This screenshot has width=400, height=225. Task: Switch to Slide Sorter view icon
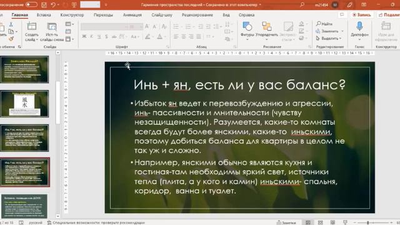(321, 222)
